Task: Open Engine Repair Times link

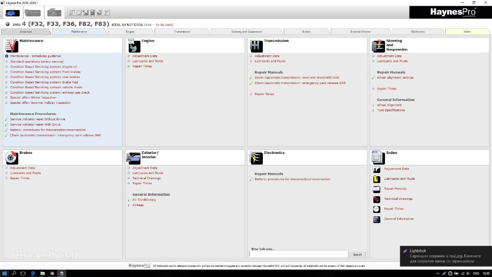Action: coord(142,66)
